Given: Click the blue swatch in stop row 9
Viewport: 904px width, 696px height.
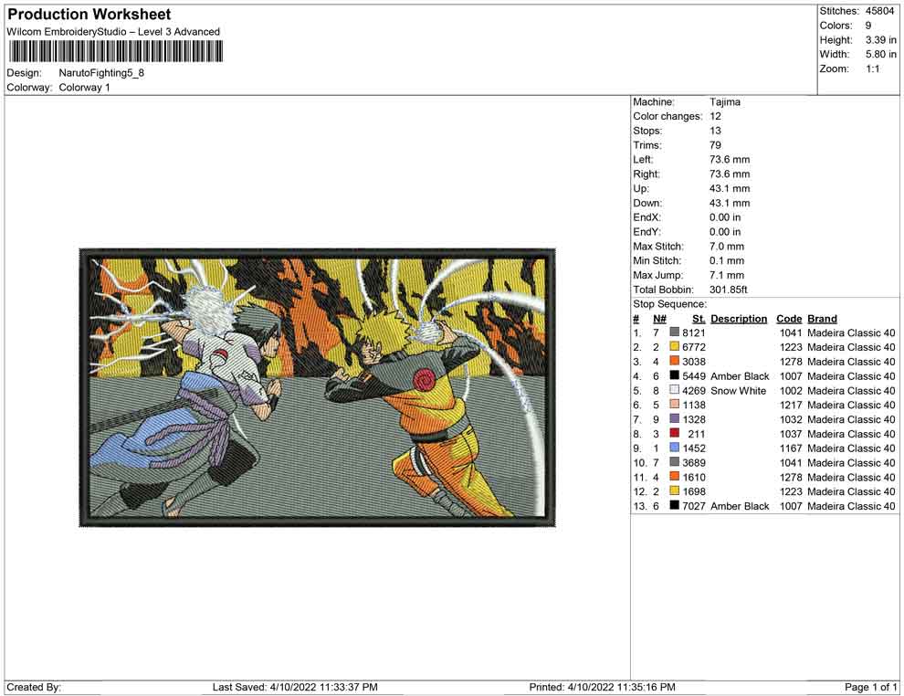Looking at the screenshot, I should click(674, 448).
